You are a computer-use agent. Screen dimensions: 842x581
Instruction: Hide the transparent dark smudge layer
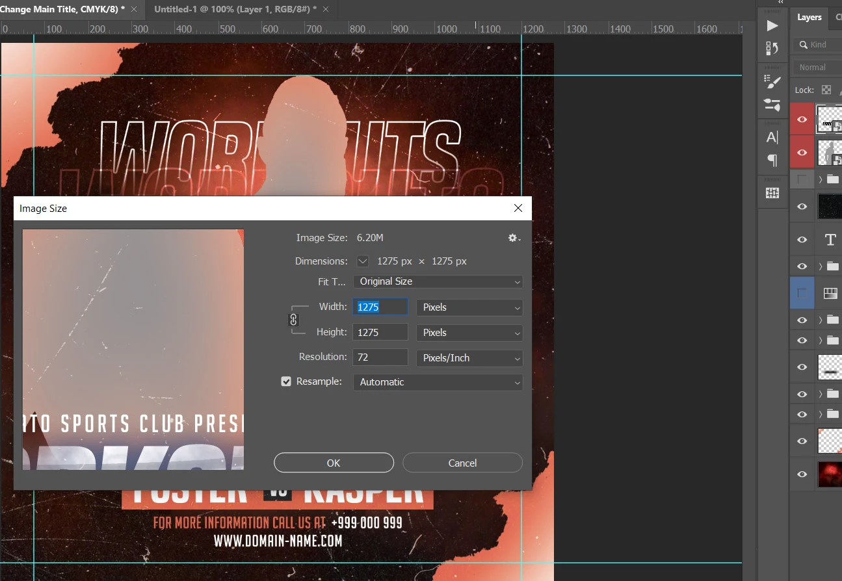tap(802, 367)
